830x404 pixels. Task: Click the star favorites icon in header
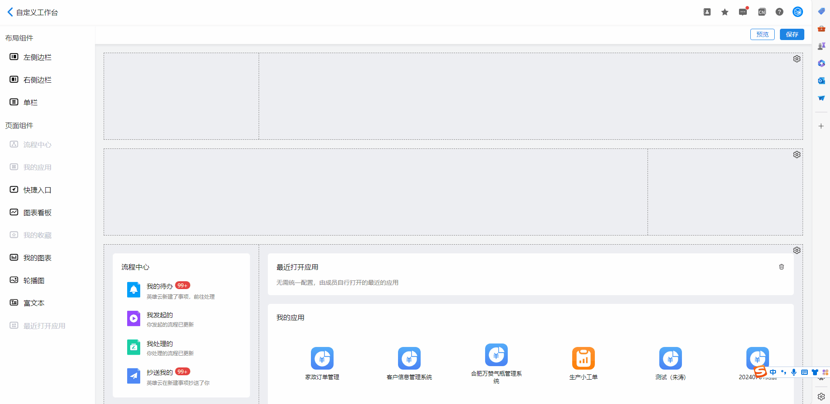coord(725,12)
